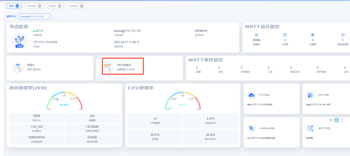Click the OUT outbound traffic icon
The width and height of the screenshot is (350, 156).
[108, 67]
